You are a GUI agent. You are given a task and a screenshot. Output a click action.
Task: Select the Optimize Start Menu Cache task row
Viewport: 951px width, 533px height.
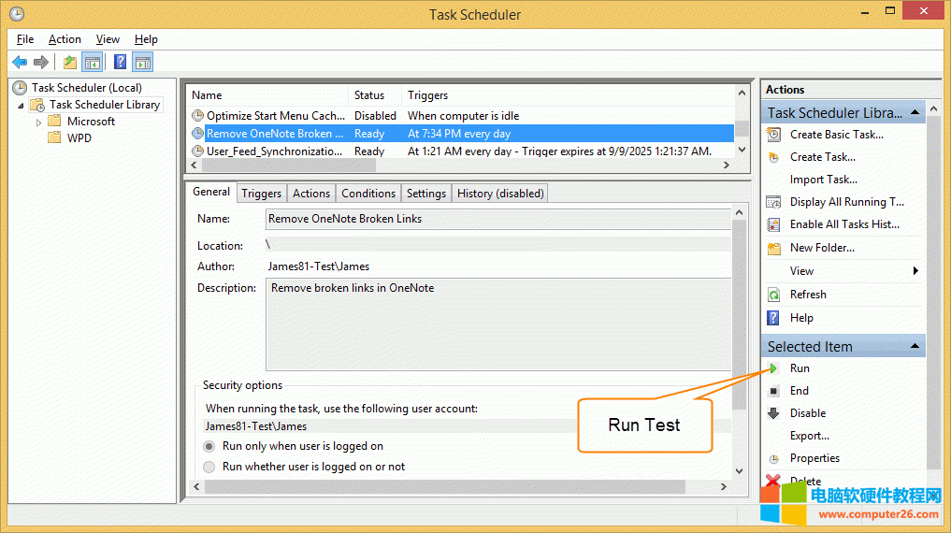pos(275,116)
